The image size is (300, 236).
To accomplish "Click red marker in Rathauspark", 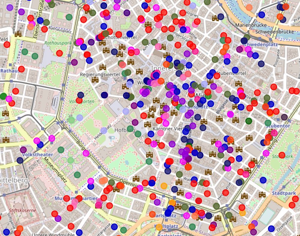I will click(59, 53).
